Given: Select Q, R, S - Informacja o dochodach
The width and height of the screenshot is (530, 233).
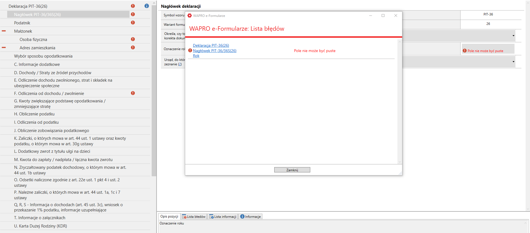Looking at the screenshot, I should coord(68,207).
